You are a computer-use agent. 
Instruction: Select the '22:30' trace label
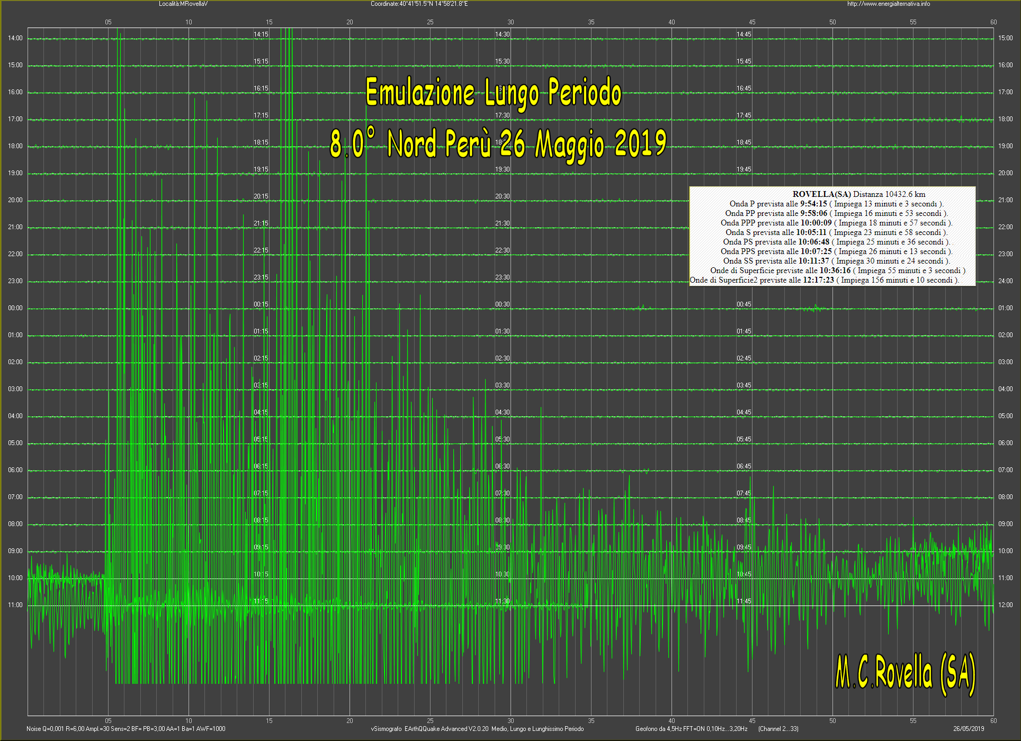point(503,250)
